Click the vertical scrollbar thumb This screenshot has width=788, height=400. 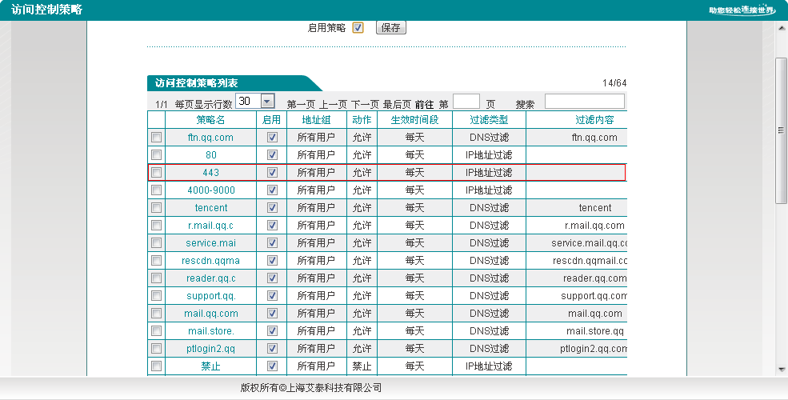tap(782, 130)
